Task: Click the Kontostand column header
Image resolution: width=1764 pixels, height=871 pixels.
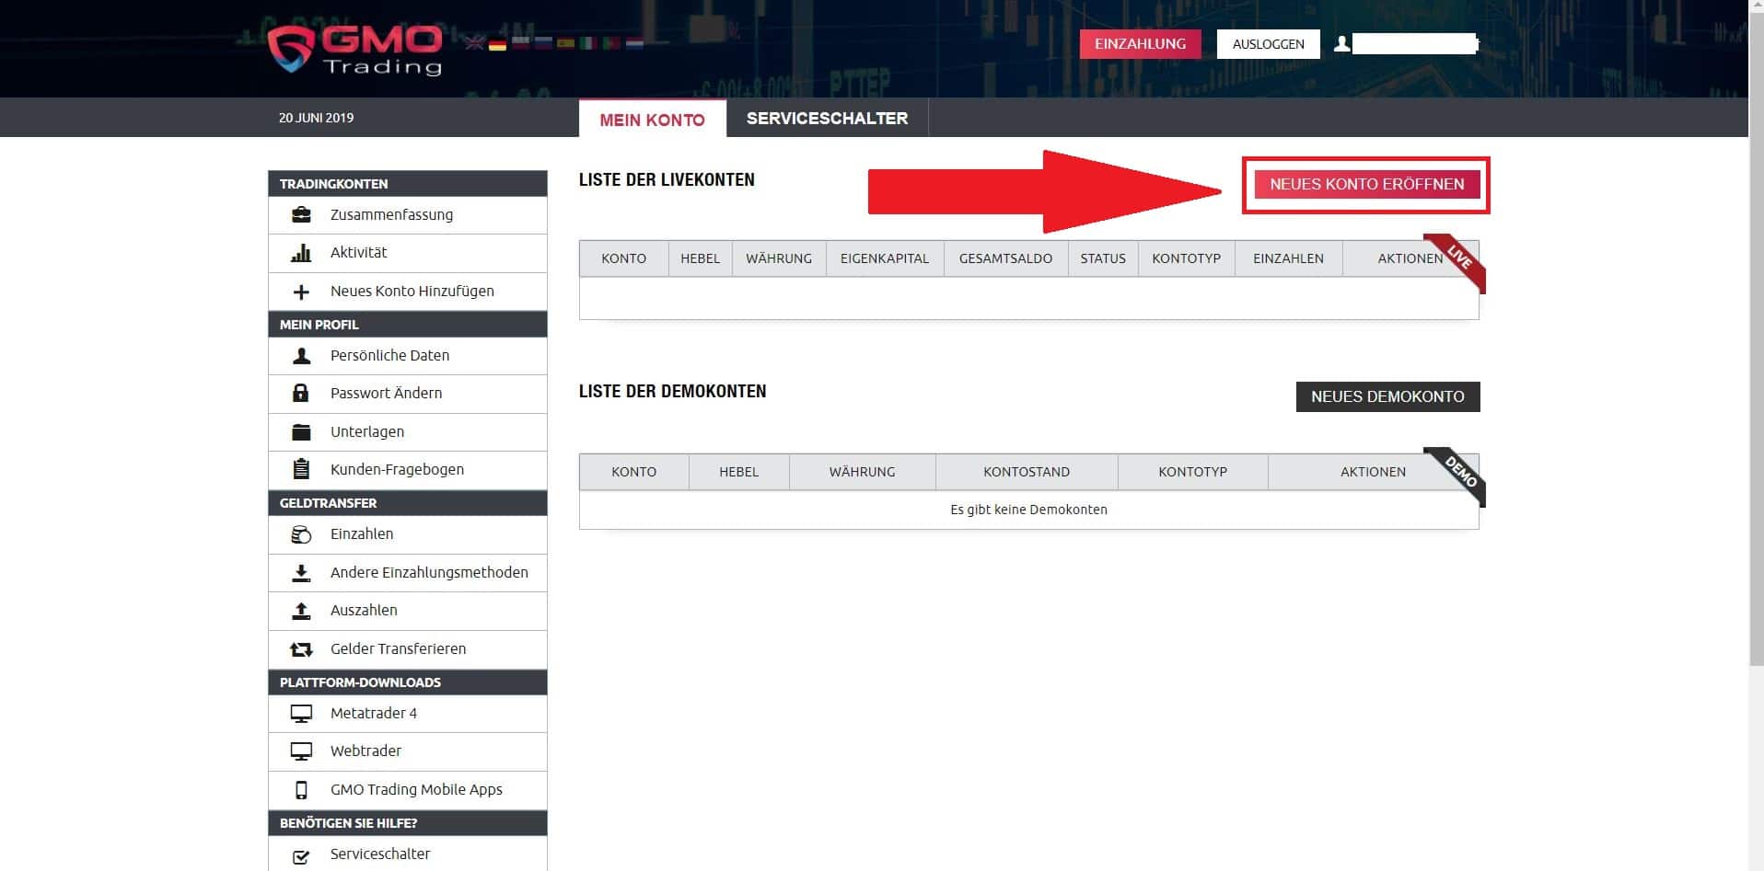Action: pyautogui.click(x=1027, y=472)
